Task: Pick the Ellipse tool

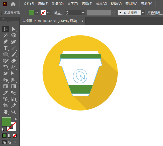Action: [x=6, y=54]
